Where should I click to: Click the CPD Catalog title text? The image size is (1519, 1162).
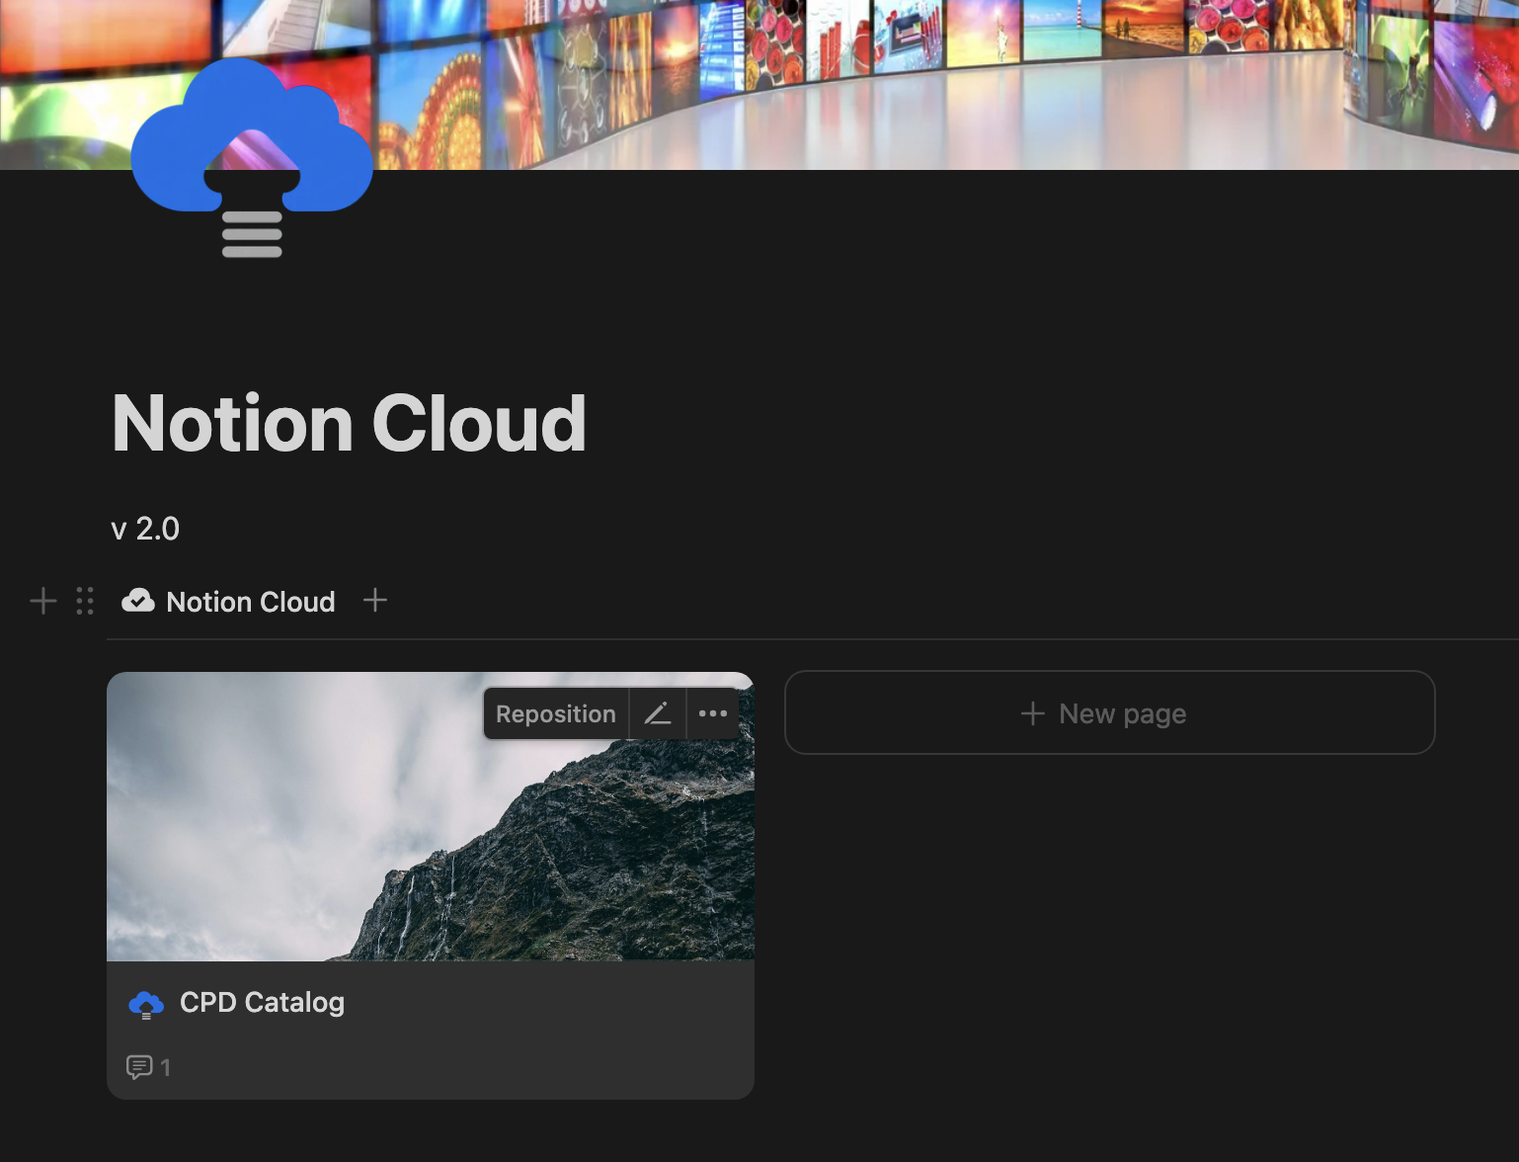(x=262, y=1002)
